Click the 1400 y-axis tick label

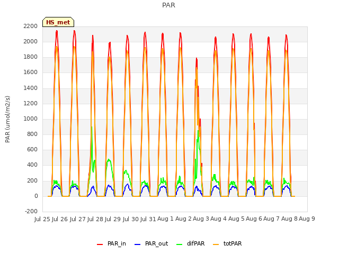coord(31,88)
